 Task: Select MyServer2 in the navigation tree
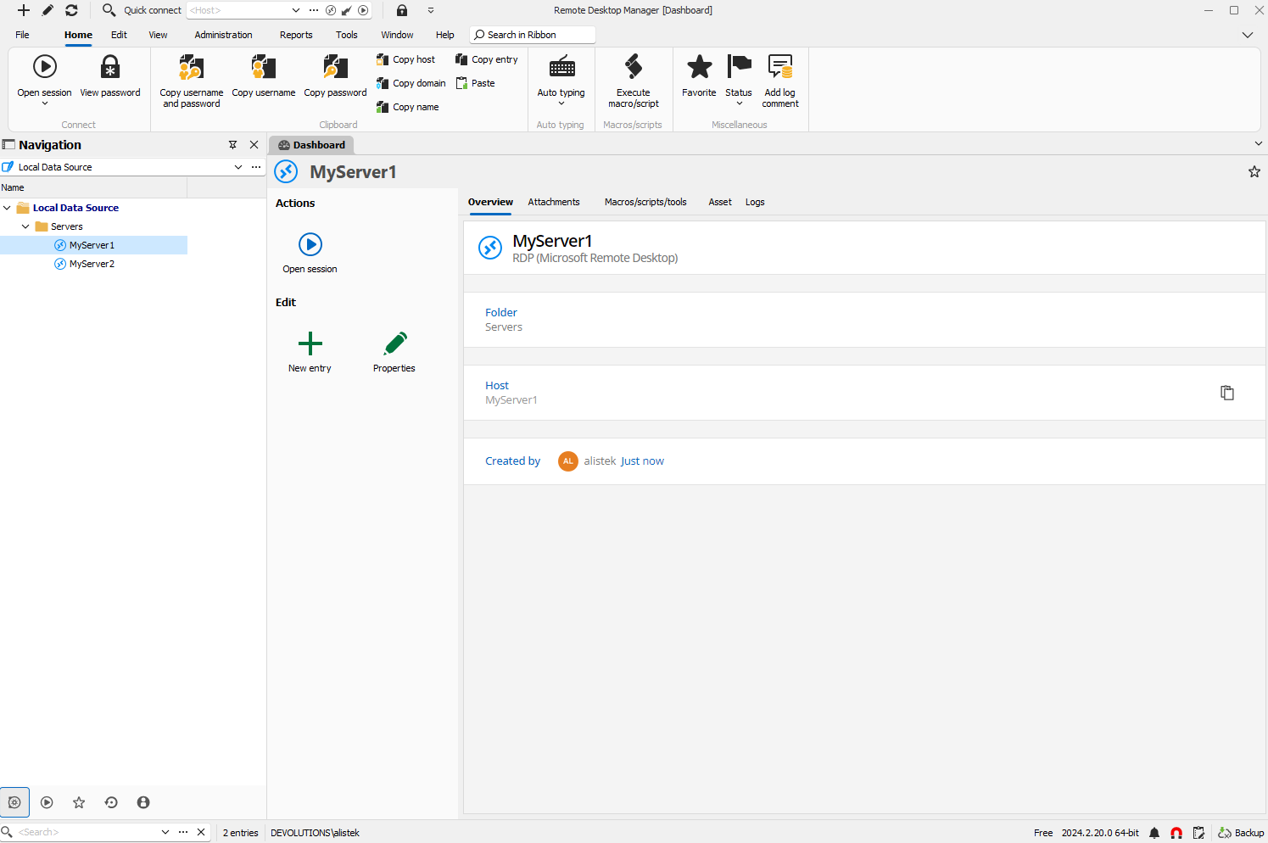pos(93,264)
